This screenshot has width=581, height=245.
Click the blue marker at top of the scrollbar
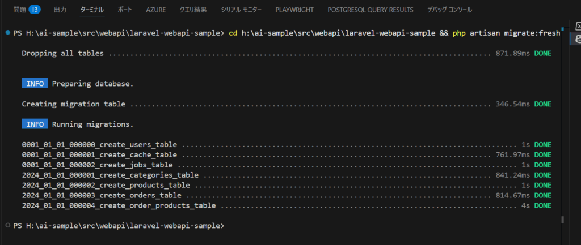click(562, 28)
